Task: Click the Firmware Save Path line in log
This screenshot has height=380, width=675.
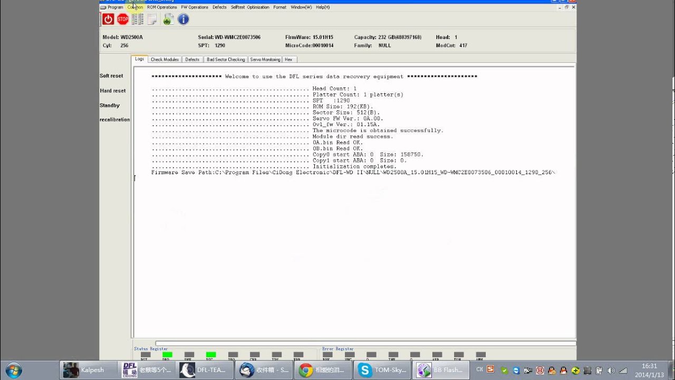Action: click(353, 173)
